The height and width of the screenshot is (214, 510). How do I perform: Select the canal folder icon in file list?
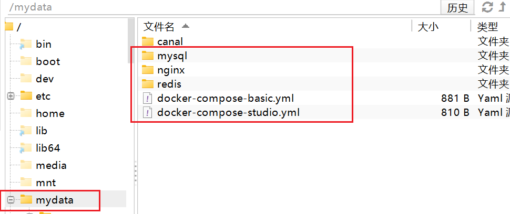[148, 41]
